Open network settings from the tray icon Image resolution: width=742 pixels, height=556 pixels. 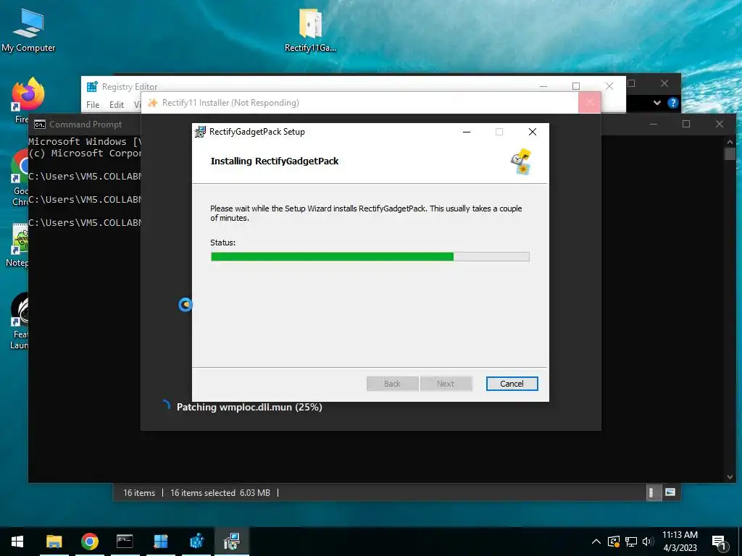coord(631,542)
